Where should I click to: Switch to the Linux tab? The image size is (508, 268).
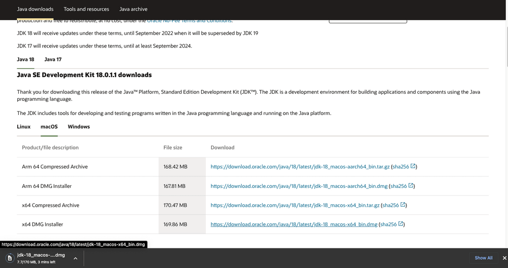(x=24, y=127)
